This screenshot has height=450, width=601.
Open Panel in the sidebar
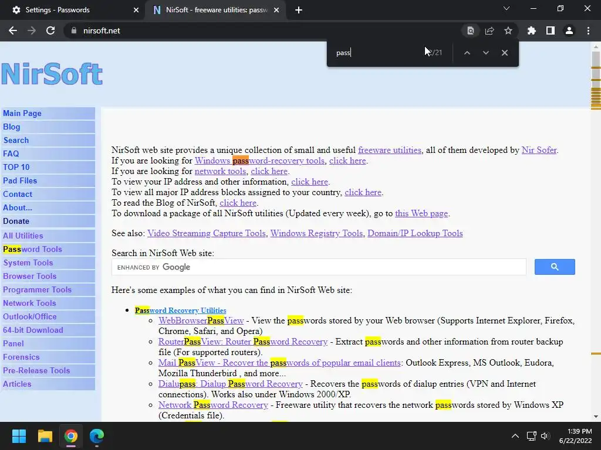click(48, 343)
